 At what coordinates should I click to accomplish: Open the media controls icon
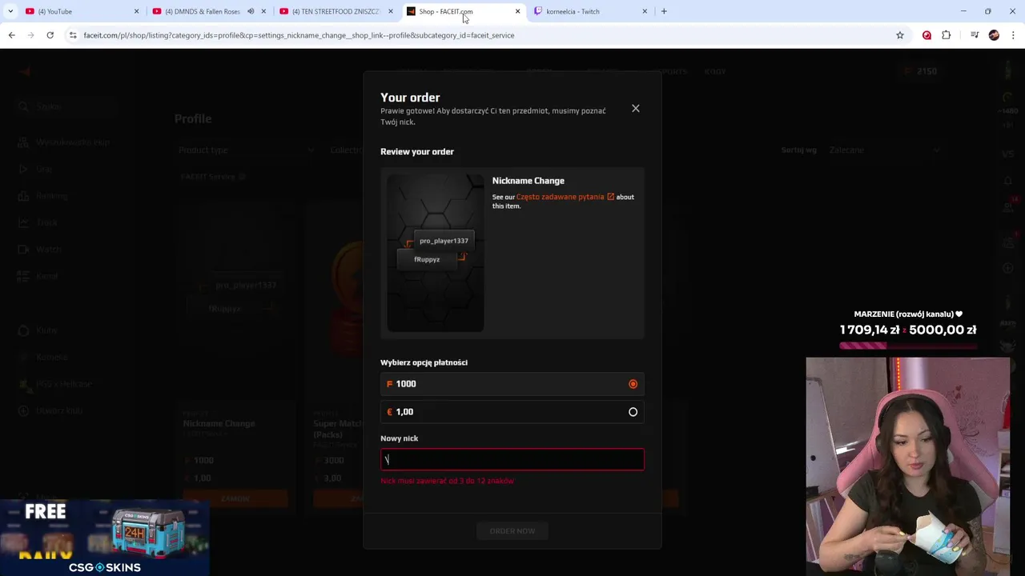coord(975,35)
